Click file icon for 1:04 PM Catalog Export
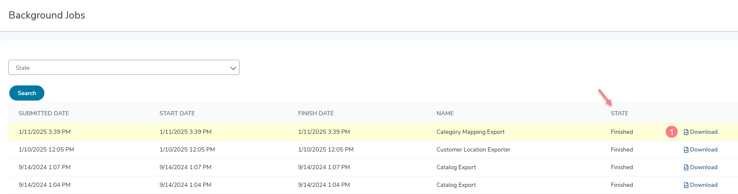The width and height of the screenshot is (738, 194). pyautogui.click(x=686, y=185)
